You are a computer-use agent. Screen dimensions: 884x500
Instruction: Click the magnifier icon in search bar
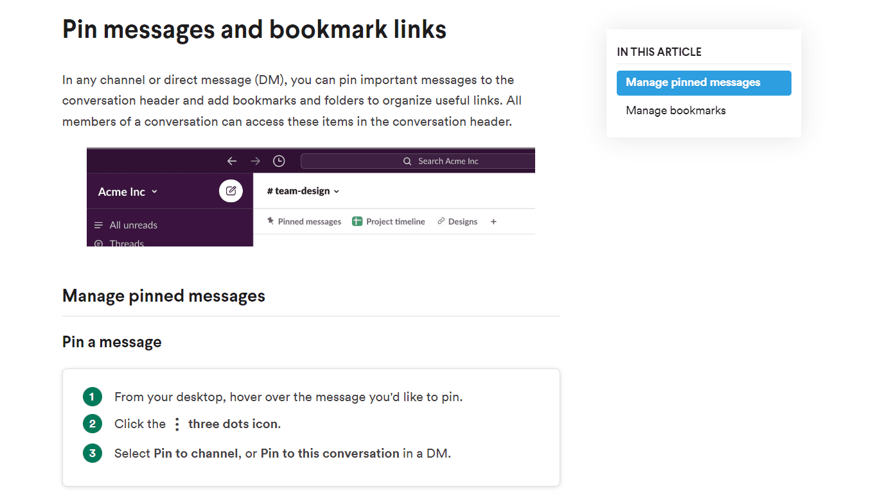(407, 161)
